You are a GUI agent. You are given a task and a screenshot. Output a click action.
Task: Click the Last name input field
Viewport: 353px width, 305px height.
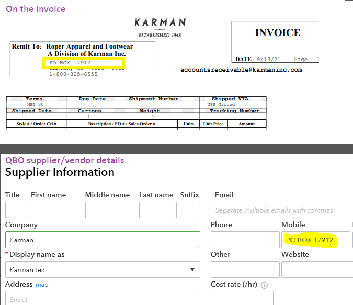155,210
